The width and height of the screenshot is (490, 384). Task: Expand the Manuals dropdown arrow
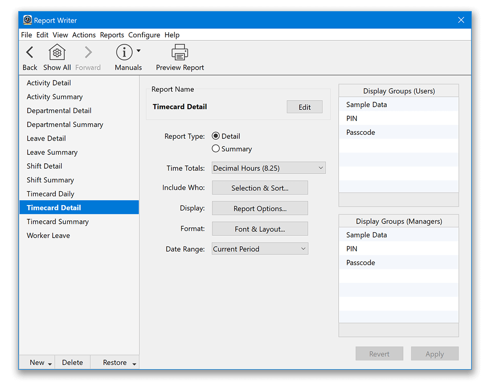click(139, 50)
